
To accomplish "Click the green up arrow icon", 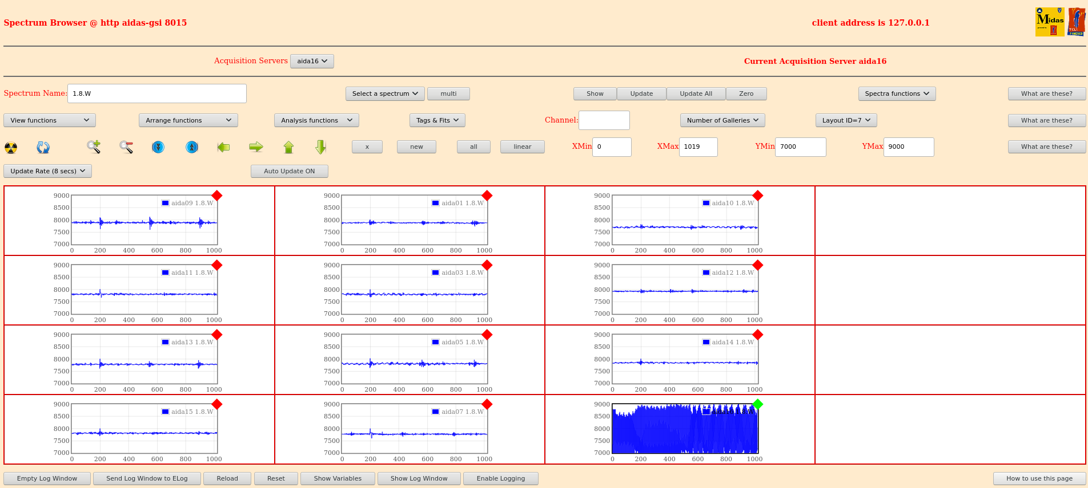I will click(288, 147).
